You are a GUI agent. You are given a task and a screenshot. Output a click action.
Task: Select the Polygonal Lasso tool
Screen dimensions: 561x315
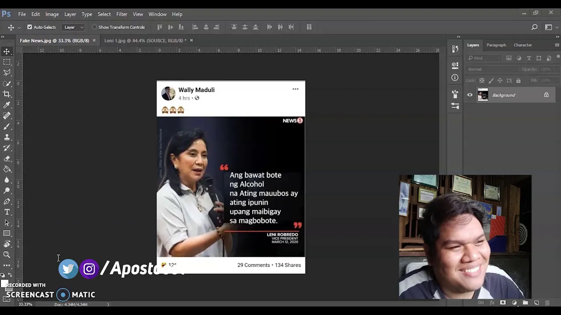[x=7, y=73]
